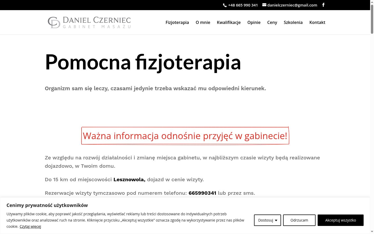Click the red notice Ważna informacja odnośnie przyjęć
Viewport: 374px width, 234px height.
(185, 136)
